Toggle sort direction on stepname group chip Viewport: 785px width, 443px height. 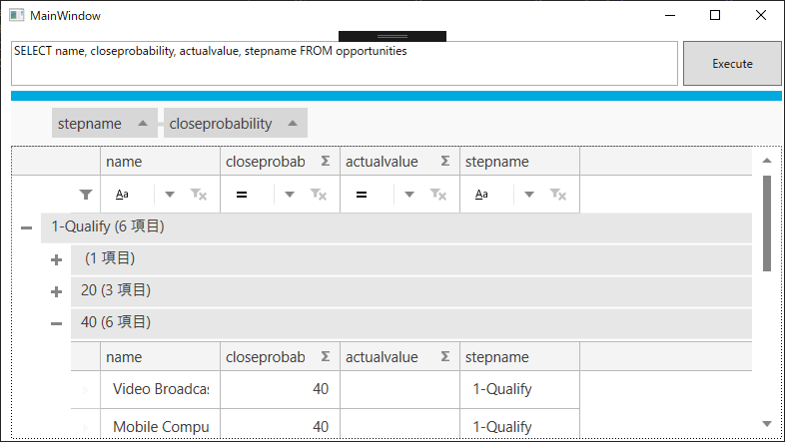(143, 124)
